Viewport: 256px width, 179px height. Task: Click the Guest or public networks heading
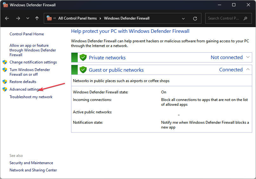[116, 70]
